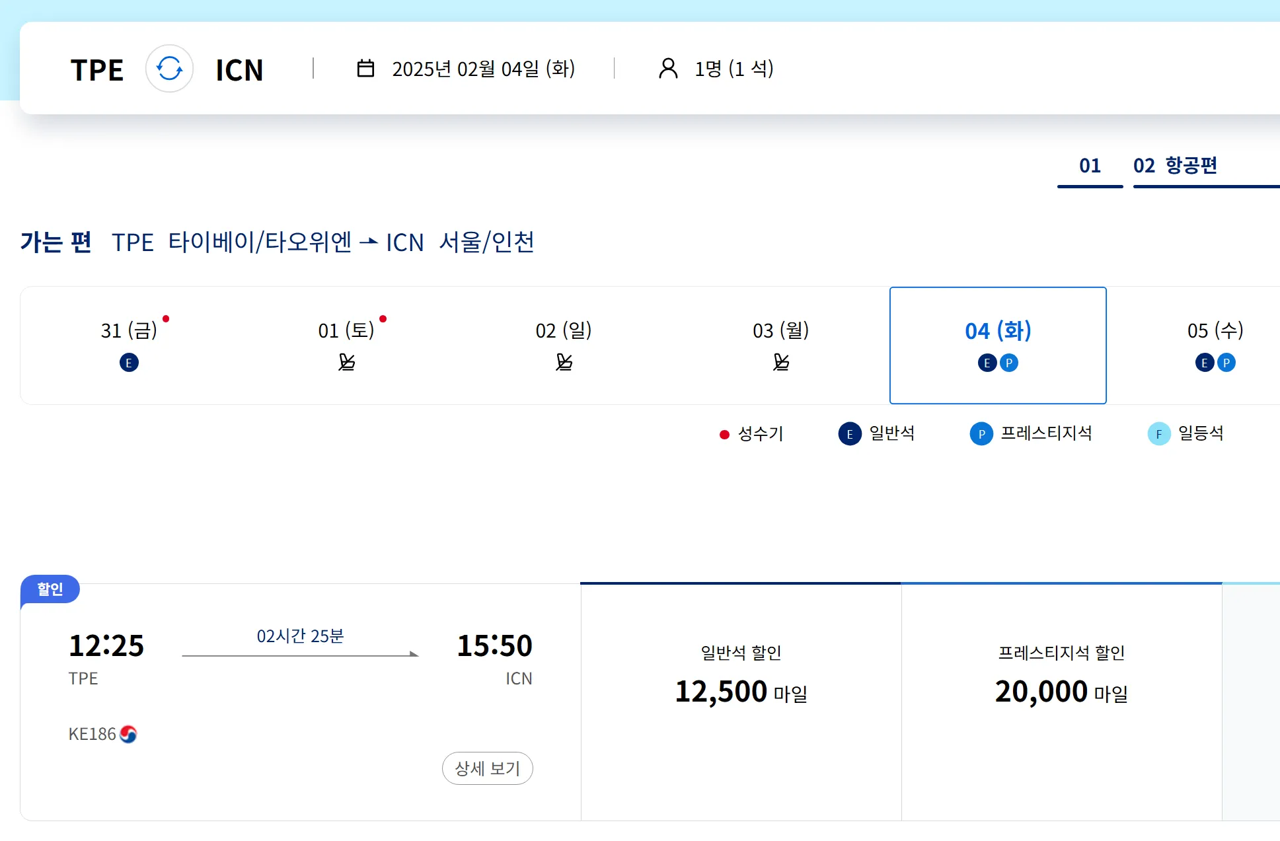Click the no-seat icon under 01 (토)

346,362
